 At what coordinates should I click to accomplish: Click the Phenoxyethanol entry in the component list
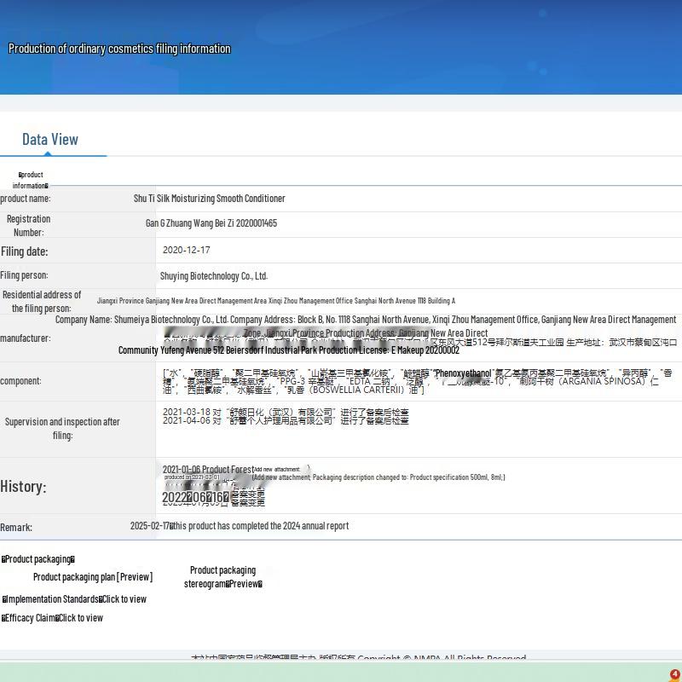[x=463, y=373]
